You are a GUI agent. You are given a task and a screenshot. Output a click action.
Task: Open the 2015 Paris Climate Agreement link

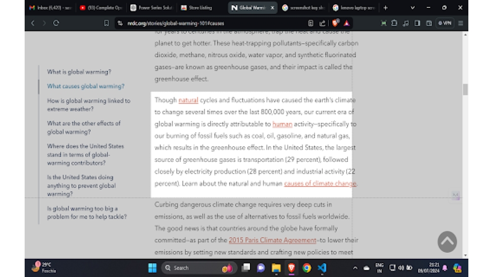tap(272, 240)
